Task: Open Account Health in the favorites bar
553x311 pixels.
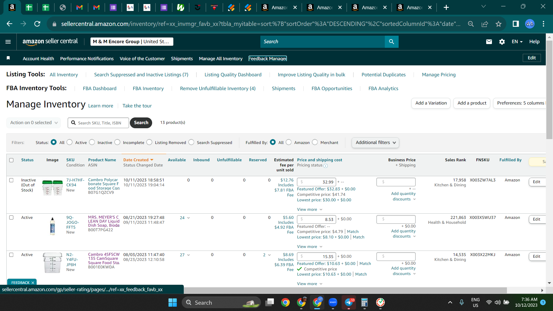Action: coord(38,59)
